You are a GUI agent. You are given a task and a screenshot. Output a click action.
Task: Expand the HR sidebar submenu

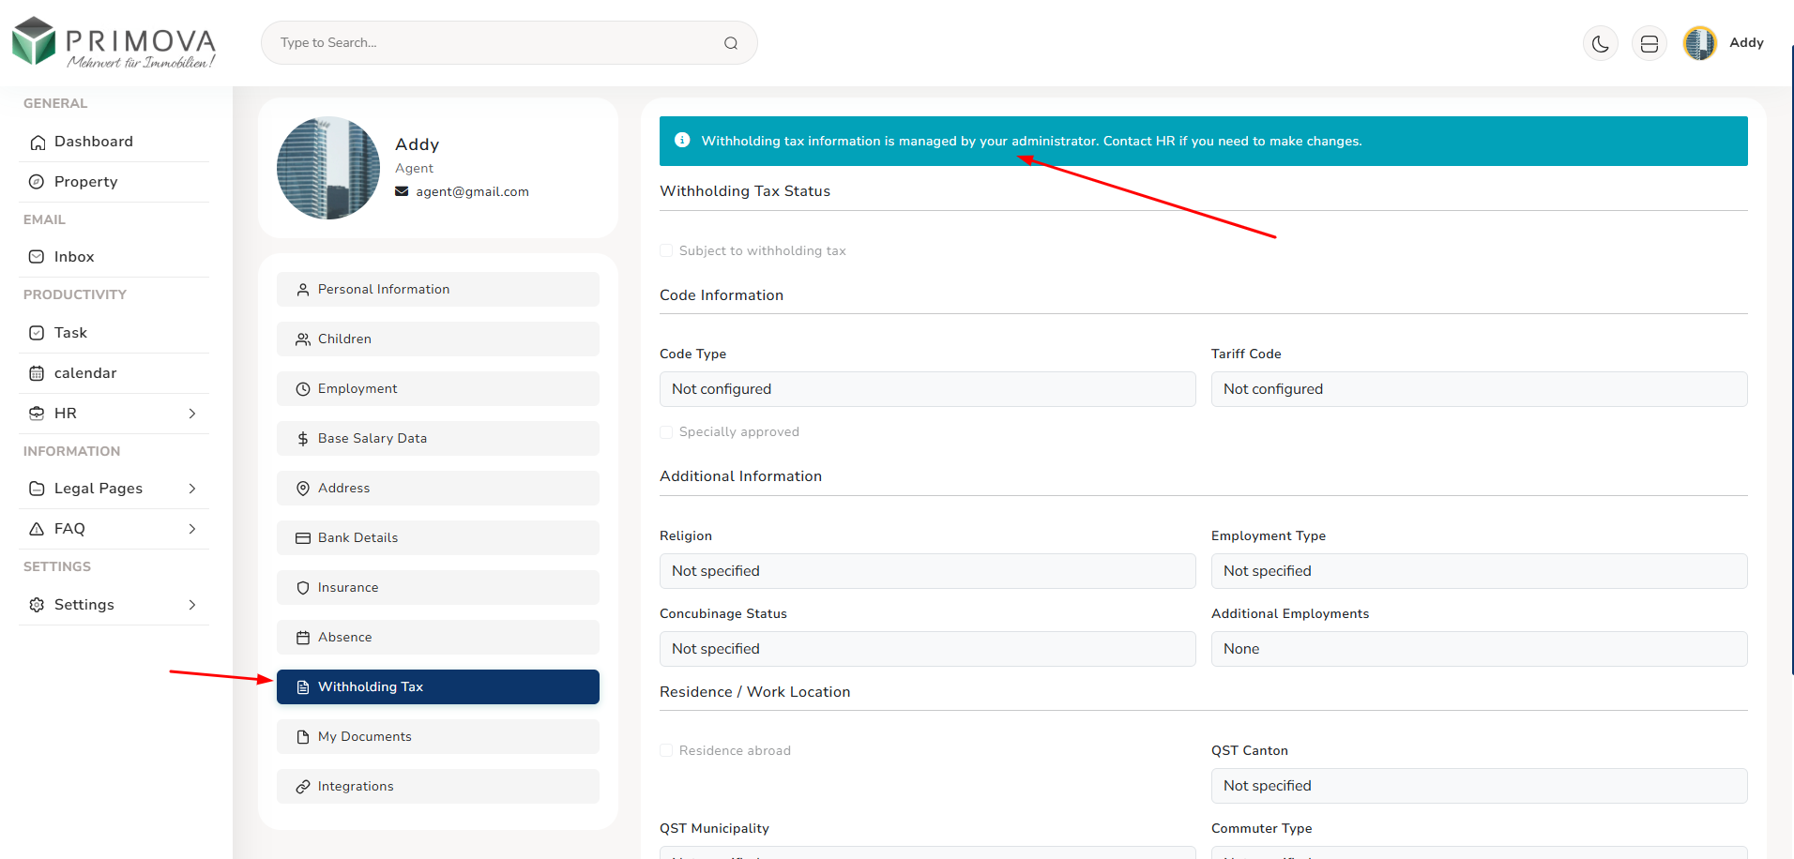click(x=191, y=414)
